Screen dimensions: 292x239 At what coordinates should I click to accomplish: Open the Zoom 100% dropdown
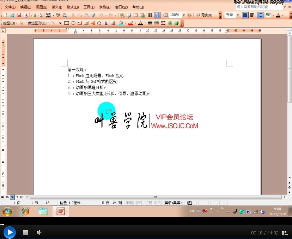(x=184, y=15)
